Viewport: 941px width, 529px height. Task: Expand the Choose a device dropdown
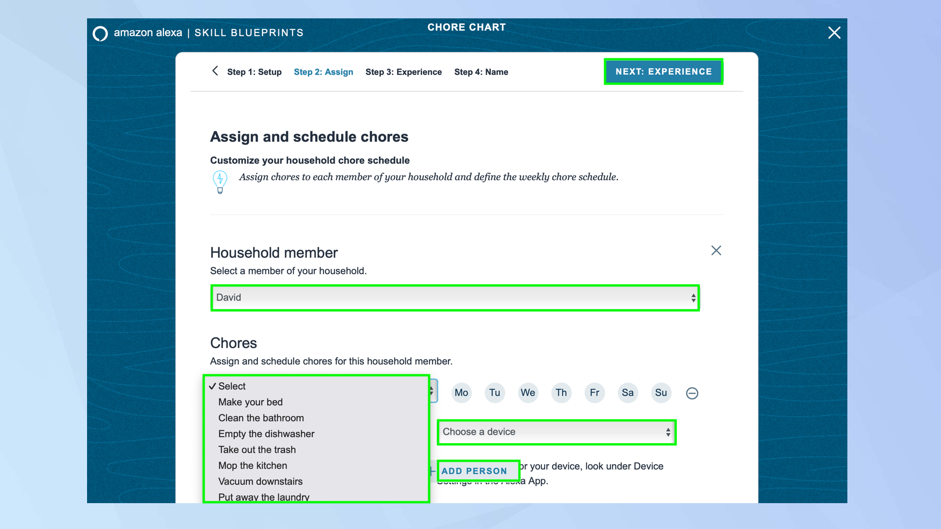click(x=557, y=432)
